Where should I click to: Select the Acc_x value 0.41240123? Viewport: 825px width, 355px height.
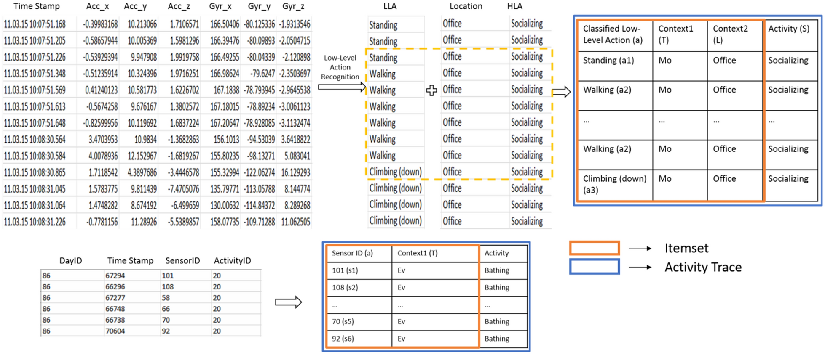(x=101, y=90)
